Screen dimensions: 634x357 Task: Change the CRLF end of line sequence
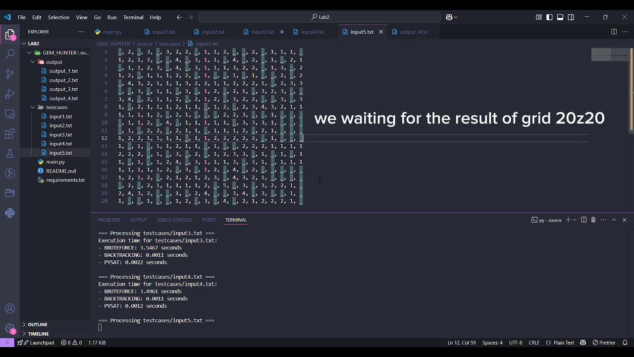pos(534,343)
